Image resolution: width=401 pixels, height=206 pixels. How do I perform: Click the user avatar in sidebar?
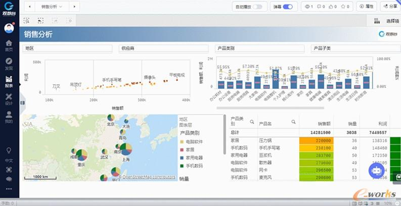(9, 28)
